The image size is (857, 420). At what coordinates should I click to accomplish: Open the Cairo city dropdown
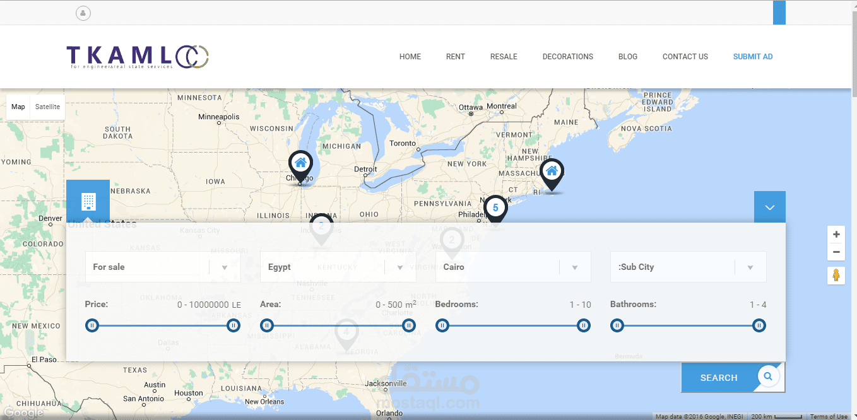(x=513, y=267)
